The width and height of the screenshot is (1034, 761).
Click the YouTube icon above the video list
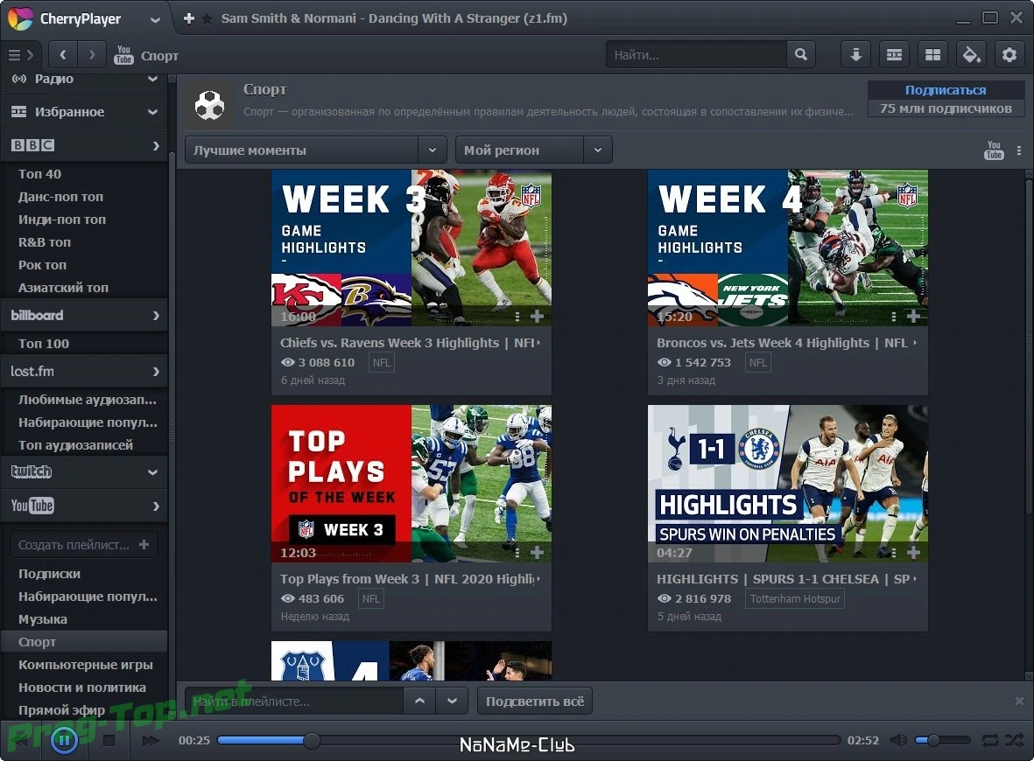click(x=994, y=150)
